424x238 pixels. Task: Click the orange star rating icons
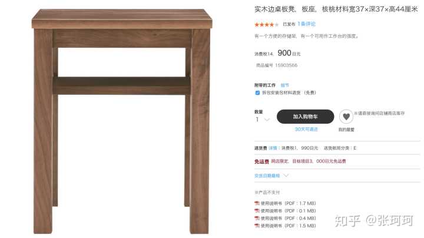click(x=266, y=25)
